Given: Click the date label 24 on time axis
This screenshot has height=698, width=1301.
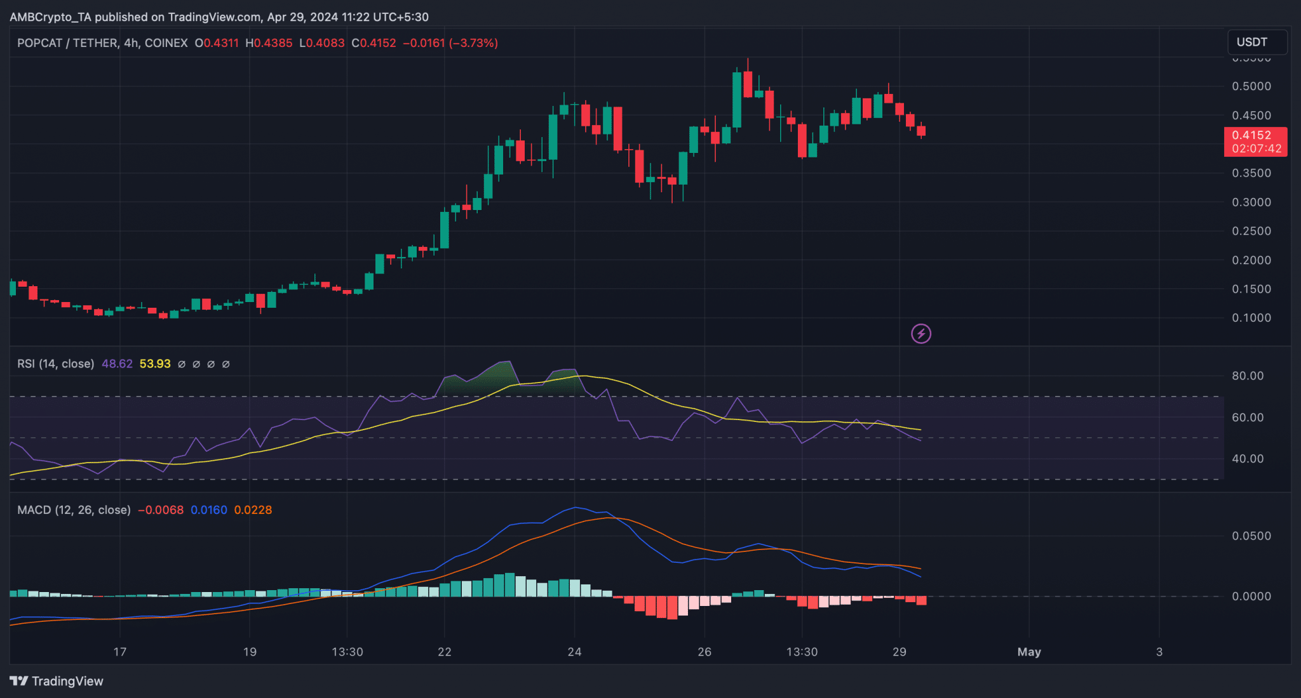Looking at the screenshot, I should pos(574,652).
